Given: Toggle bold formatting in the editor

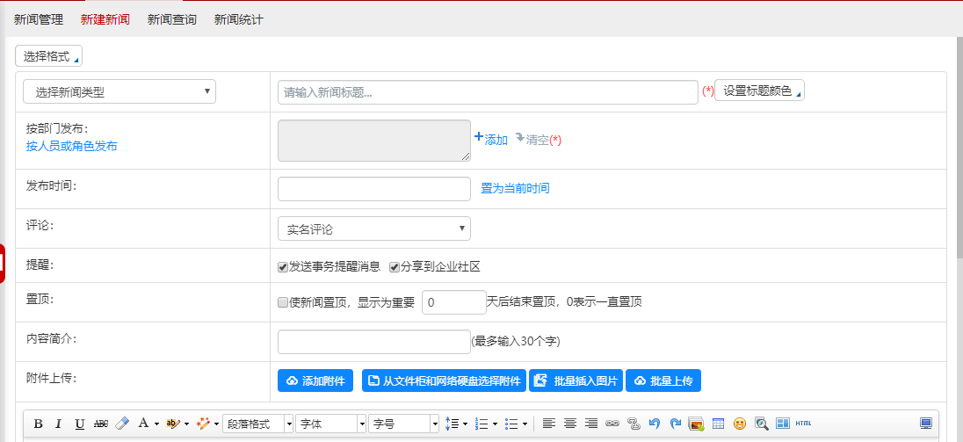Looking at the screenshot, I should (x=38, y=424).
